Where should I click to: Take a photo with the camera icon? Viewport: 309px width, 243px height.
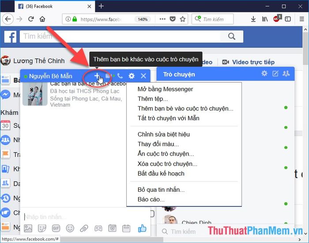(x=112, y=228)
